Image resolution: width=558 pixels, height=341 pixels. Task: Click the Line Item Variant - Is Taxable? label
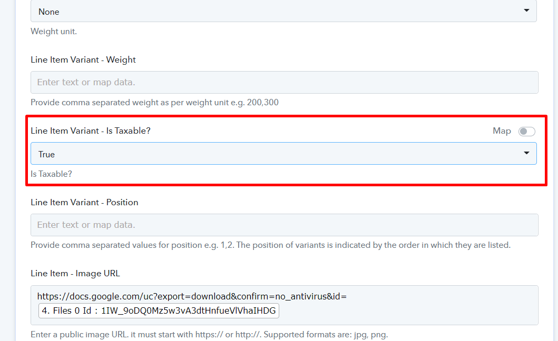pyautogui.click(x=91, y=131)
